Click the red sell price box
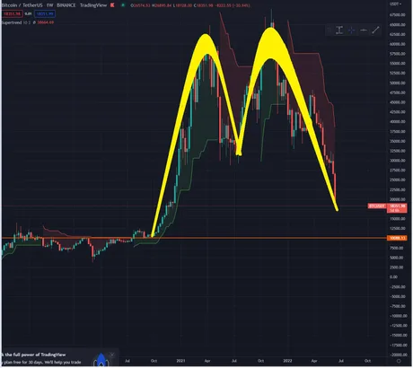 coord(13,13)
